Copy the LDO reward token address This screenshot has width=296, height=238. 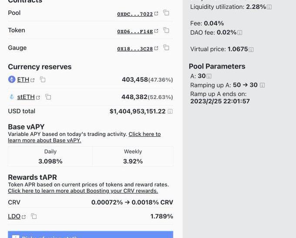click(34, 216)
